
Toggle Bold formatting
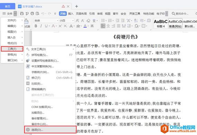point(36,26)
